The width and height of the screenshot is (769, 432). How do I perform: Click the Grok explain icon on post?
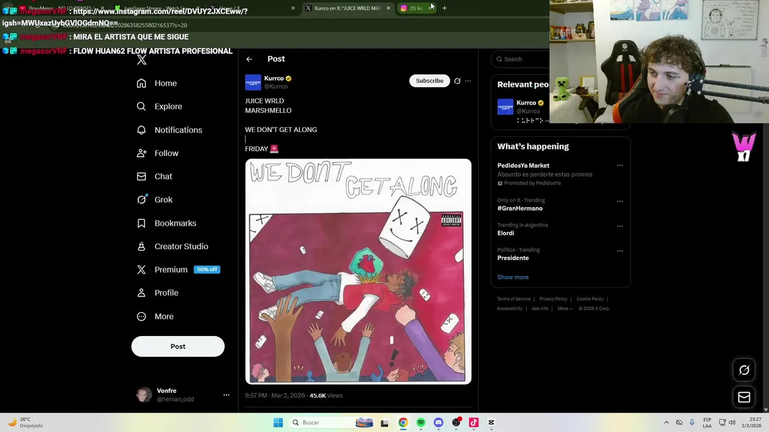click(x=457, y=80)
